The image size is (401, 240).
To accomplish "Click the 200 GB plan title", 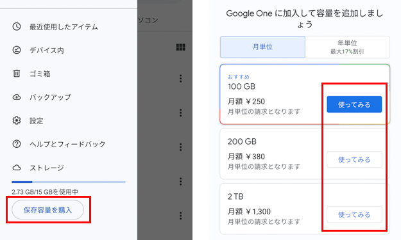I will pos(242,141).
